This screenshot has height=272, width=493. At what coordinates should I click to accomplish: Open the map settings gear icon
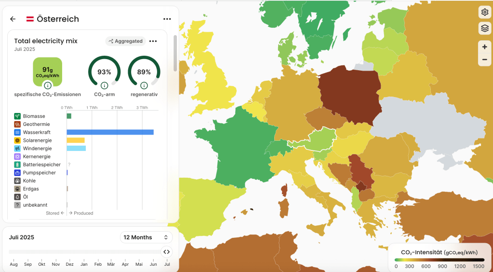pyautogui.click(x=484, y=12)
